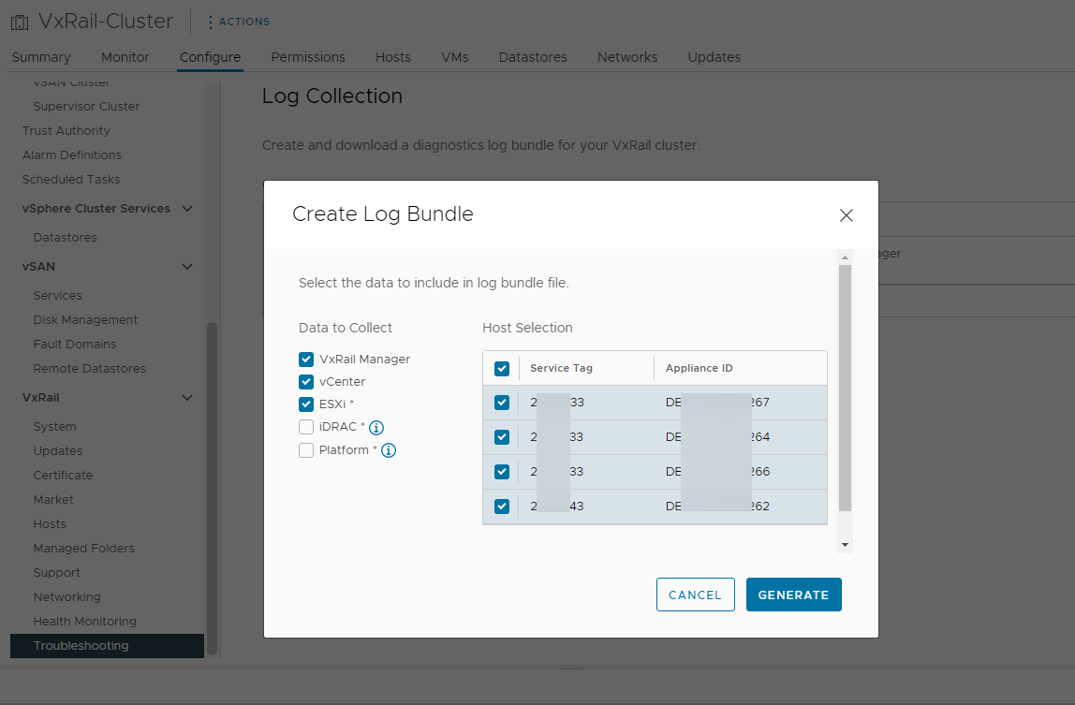Open the Networks tab
Viewport: 1075px width, 705px height.
627,57
